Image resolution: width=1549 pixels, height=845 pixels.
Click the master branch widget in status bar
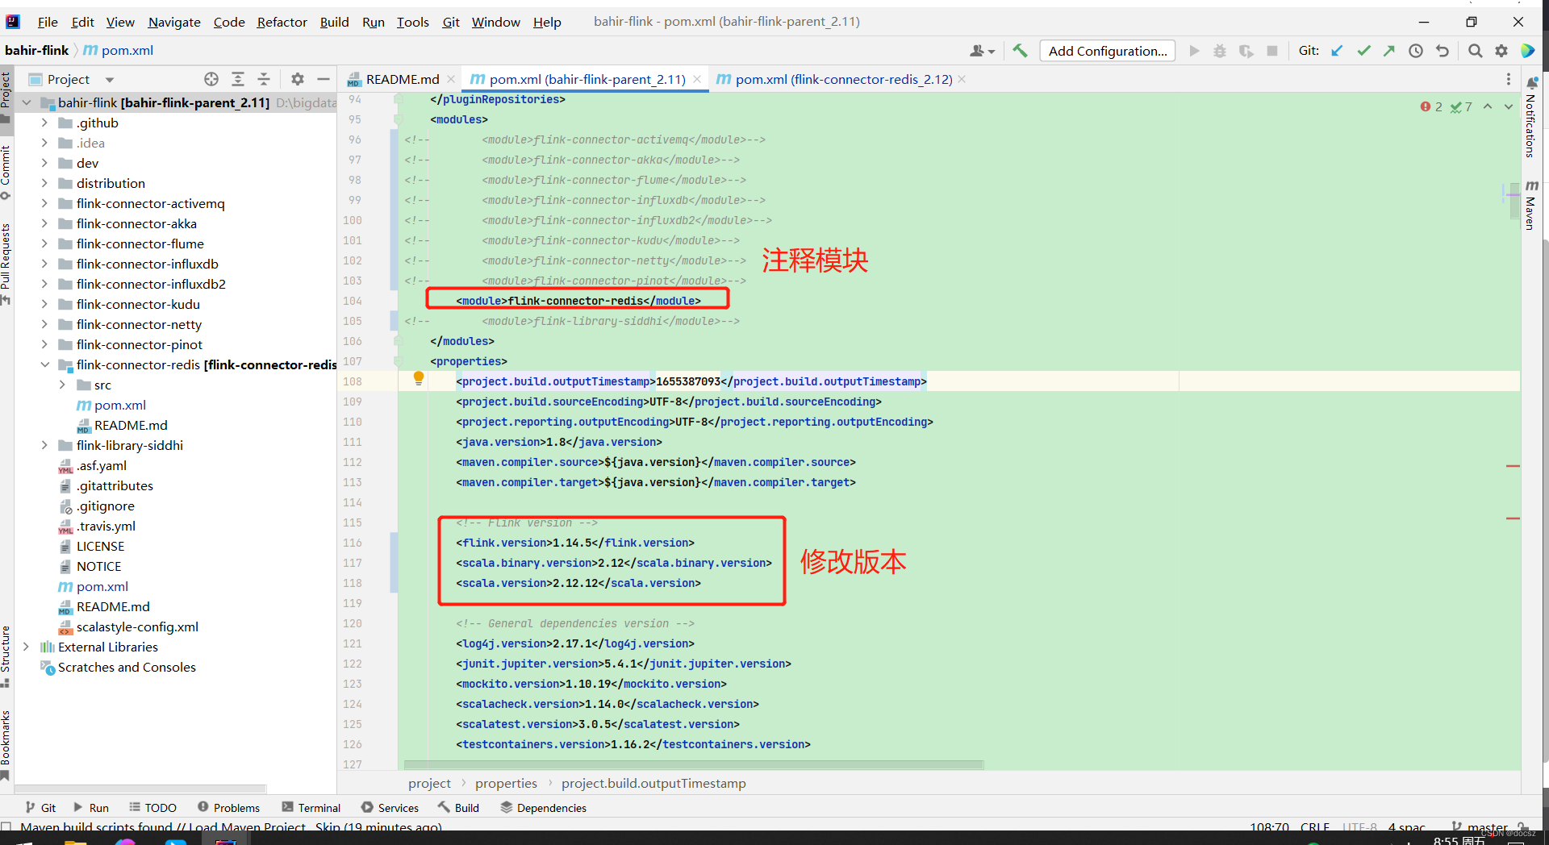coord(1480,826)
